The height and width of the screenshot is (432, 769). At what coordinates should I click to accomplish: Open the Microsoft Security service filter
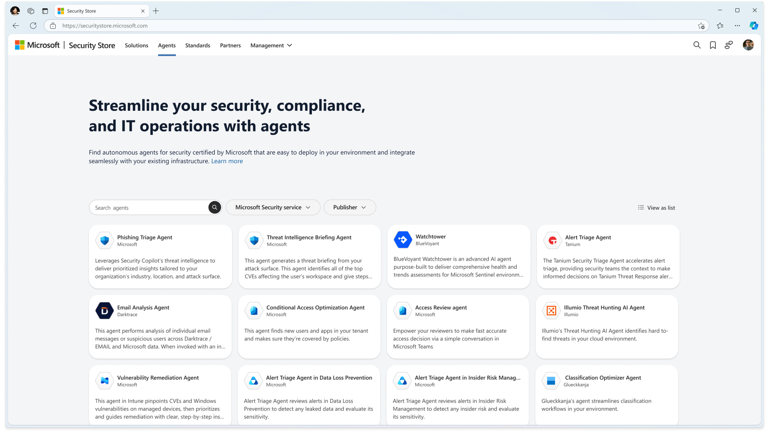pyautogui.click(x=273, y=207)
